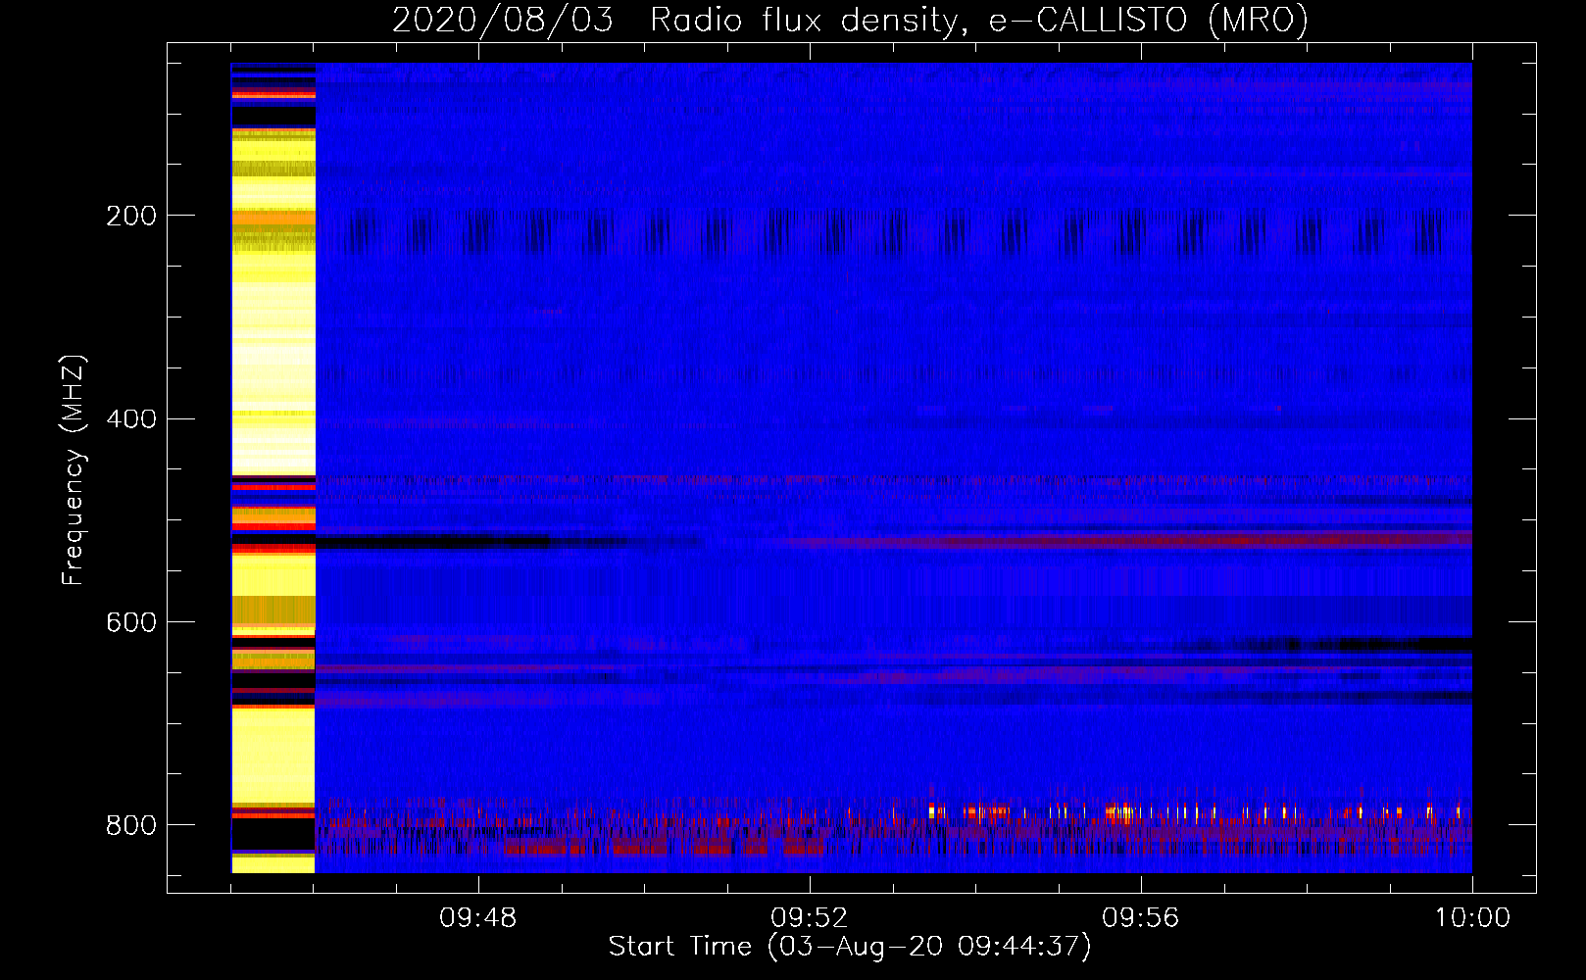Click the 'Frequency (MHZ)' axis label

click(x=74, y=470)
